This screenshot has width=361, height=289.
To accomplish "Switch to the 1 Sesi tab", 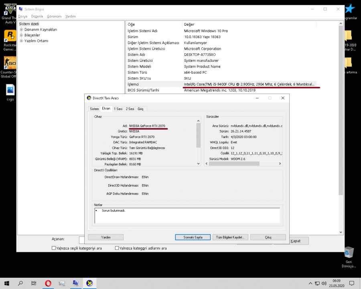I will 118,109.
